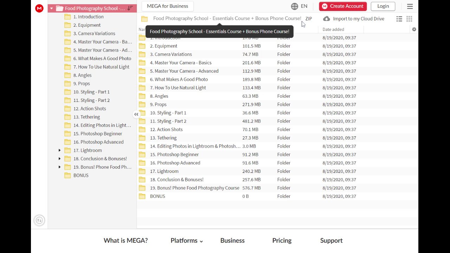Image resolution: width=450 pixels, height=253 pixels.
Task: Select 2. Equipment in the tree
Action: point(87,25)
